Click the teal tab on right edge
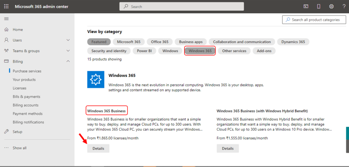The height and width of the screenshot is (167, 349). click(347, 133)
